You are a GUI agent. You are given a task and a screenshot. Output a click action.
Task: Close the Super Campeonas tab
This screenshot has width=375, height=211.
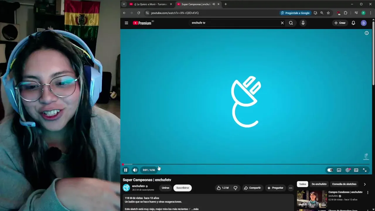pyautogui.click(x=218, y=4)
